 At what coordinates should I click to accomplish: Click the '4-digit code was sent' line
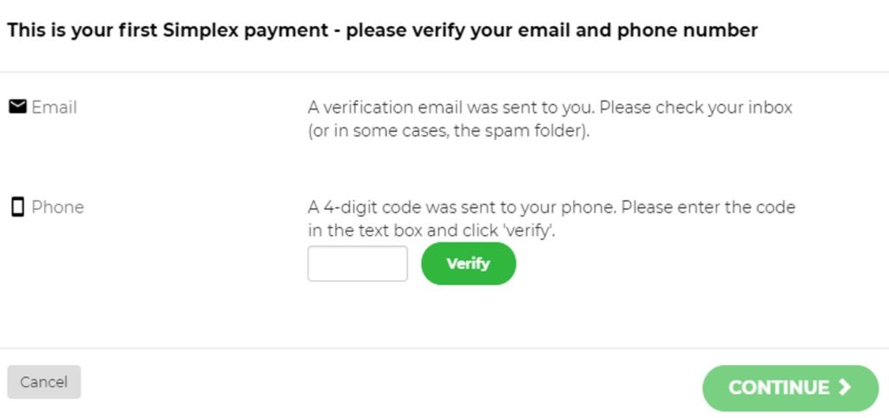coord(551,207)
